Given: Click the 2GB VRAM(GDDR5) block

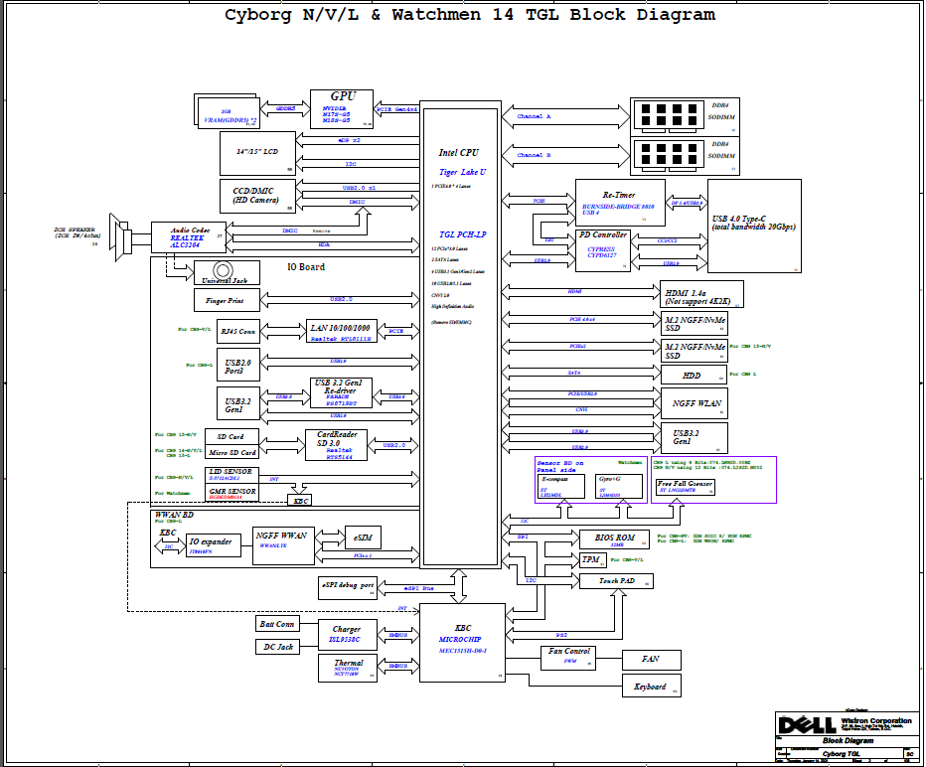Looking at the screenshot, I should pos(229,113).
